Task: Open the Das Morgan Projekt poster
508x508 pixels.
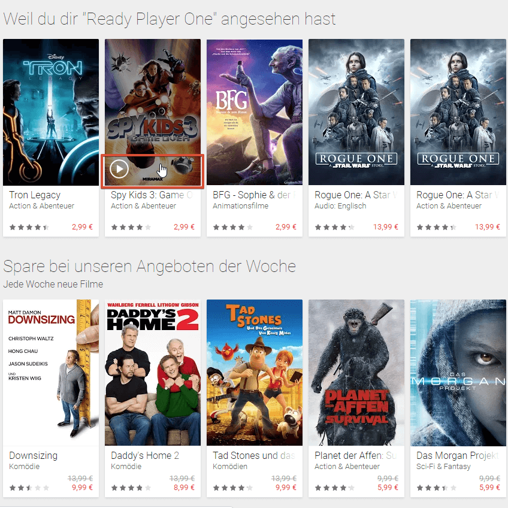Action: pyautogui.click(x=458, y=373)
